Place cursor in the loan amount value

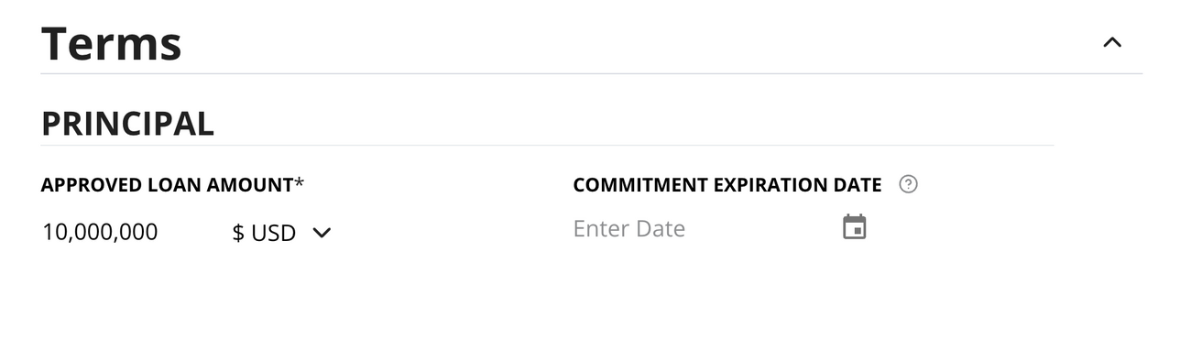pos(100,233)
